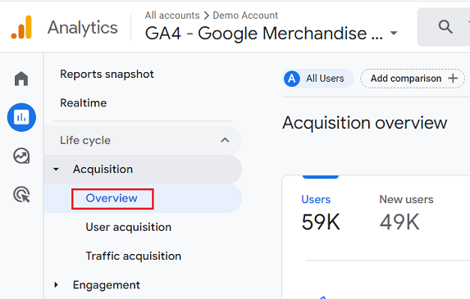The image size is (470, 299).
Task: Click the All Users 'A' badge
Action: point(292,79)
